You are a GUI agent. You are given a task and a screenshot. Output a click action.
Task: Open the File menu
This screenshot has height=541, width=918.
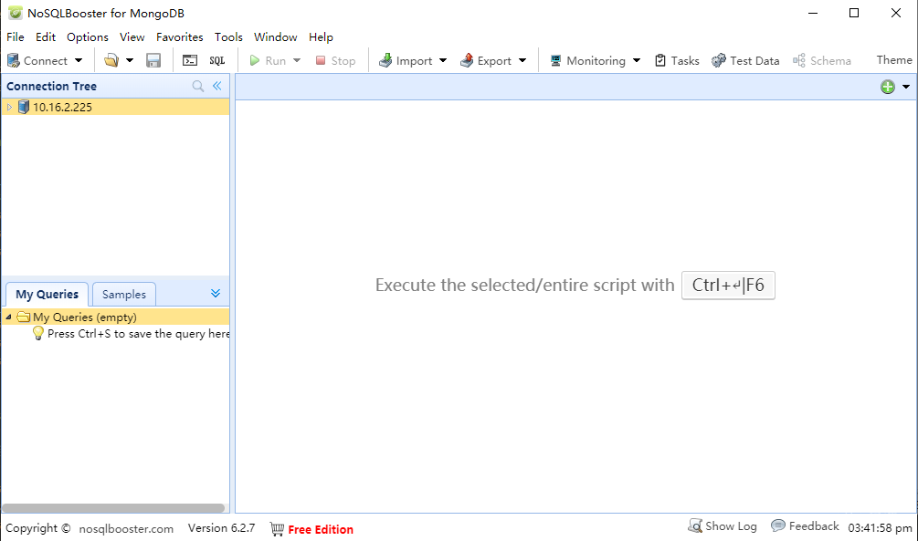(x=16, y=36)
